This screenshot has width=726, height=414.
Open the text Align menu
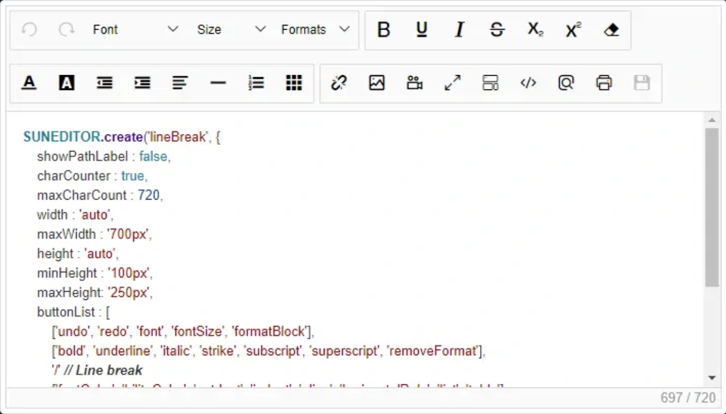point(180,83)
